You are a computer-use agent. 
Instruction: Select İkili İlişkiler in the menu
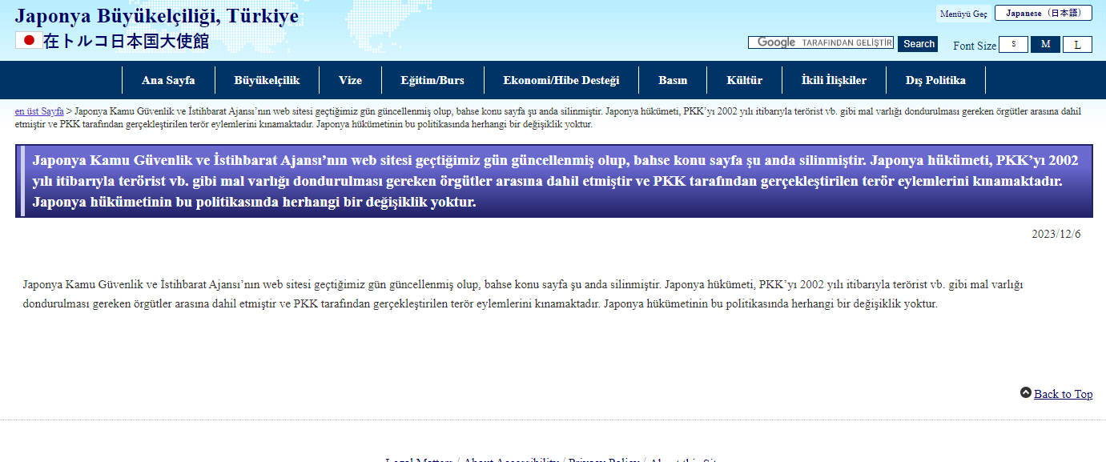coord(834,80)
